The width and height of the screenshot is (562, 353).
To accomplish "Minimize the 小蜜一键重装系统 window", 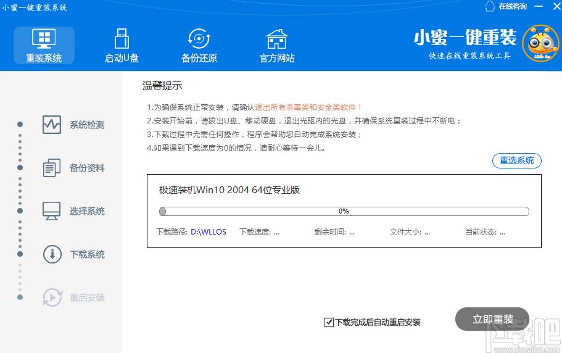I will coord(539,6).
